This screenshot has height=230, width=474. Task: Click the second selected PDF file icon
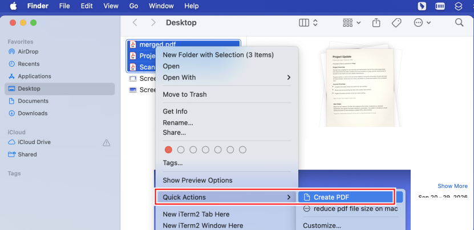pos(133,56)
